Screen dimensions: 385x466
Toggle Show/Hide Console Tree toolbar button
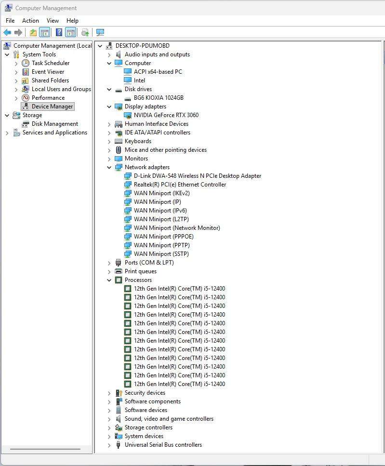44,32
